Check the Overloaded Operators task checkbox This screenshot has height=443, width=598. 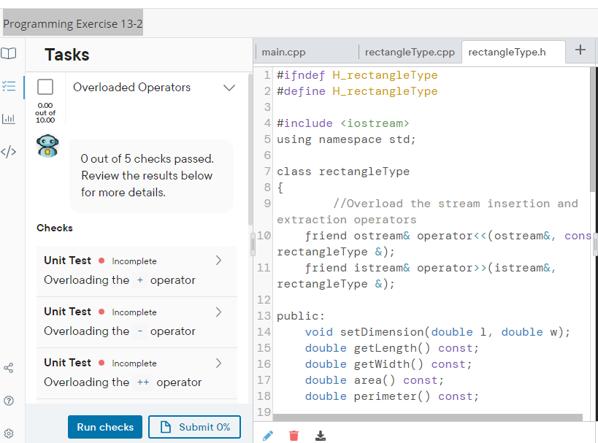click(45, 87)
